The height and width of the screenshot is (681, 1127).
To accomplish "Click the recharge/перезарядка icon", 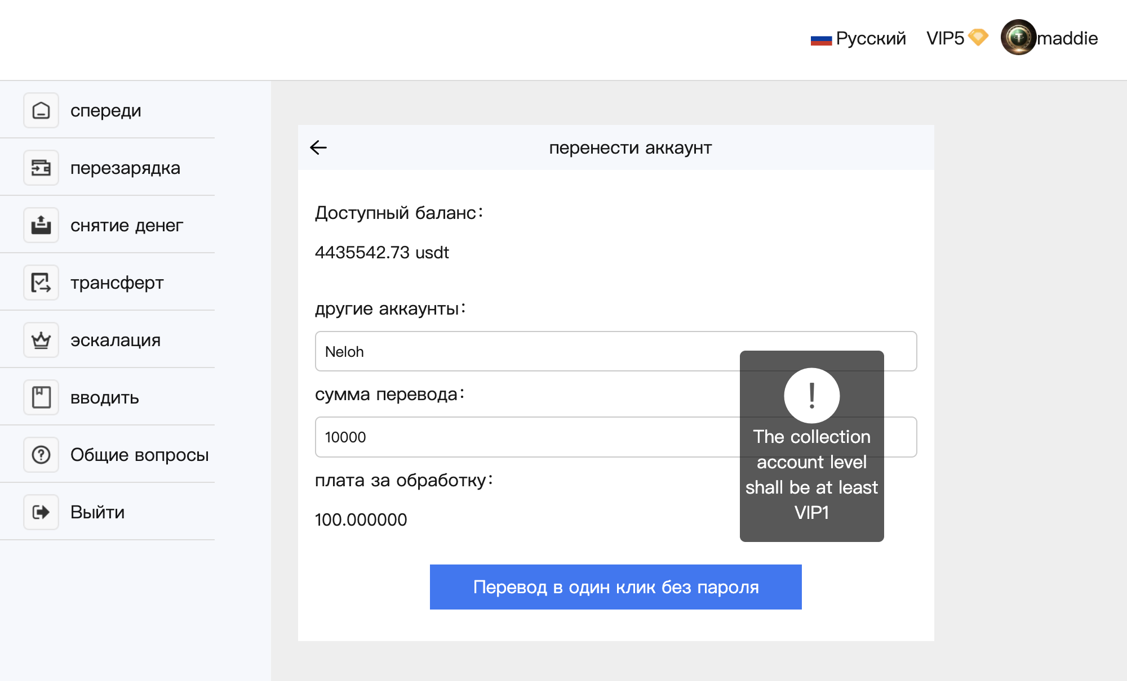I will (41, 167).
